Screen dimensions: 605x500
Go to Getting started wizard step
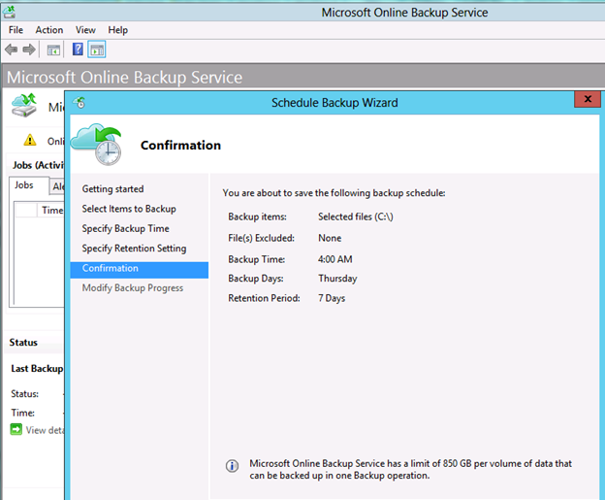(112, 189)
